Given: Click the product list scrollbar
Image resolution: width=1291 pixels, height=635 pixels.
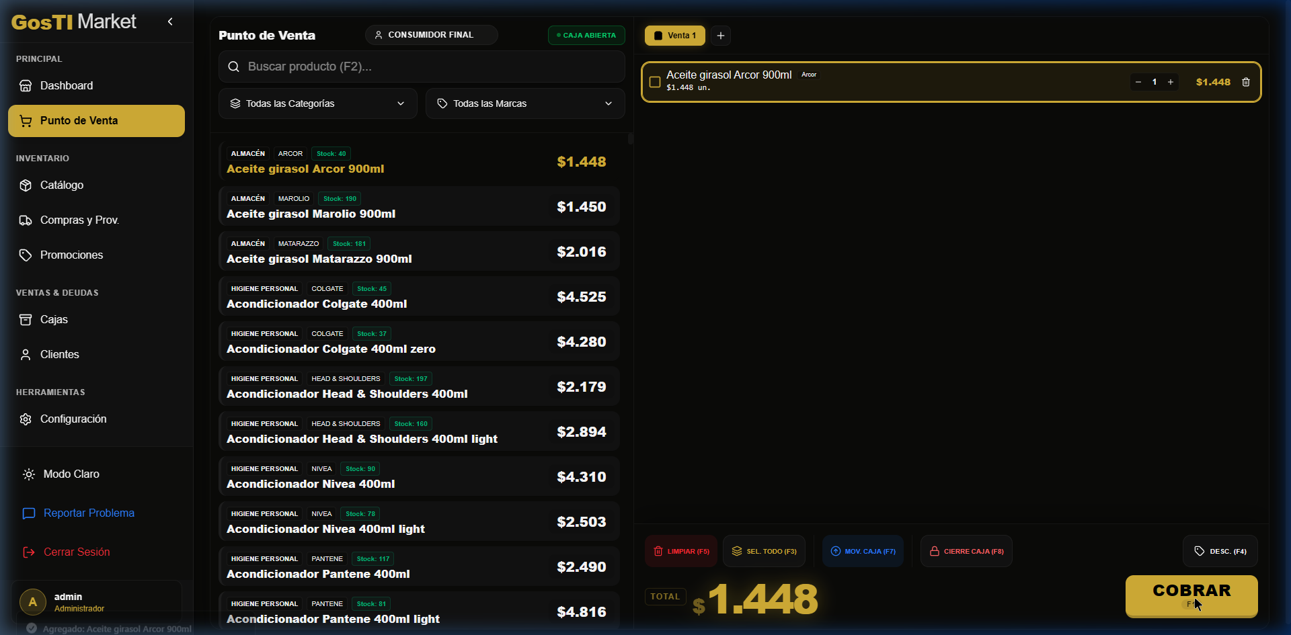Looking at the screenshot, I should 630,138.
